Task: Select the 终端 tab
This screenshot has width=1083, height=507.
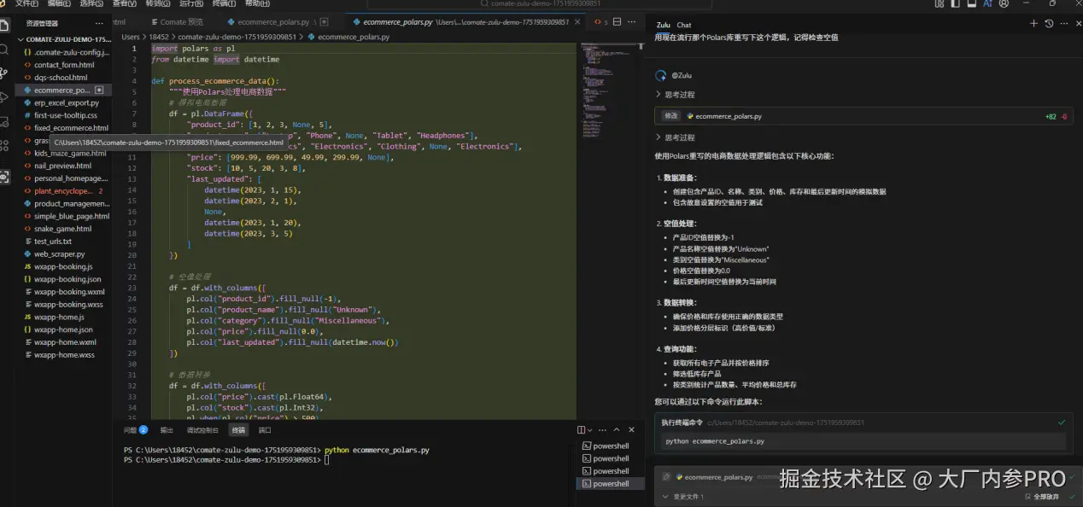Action: (238, 430)
